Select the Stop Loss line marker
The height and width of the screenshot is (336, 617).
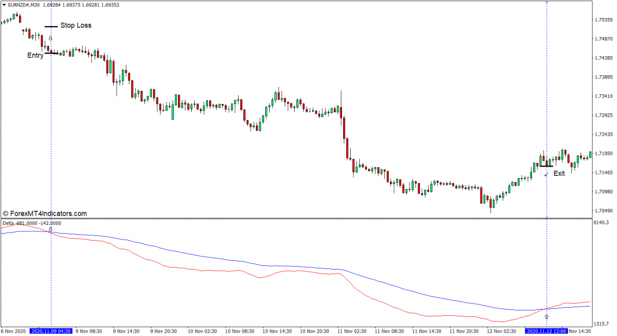point(51,27)
